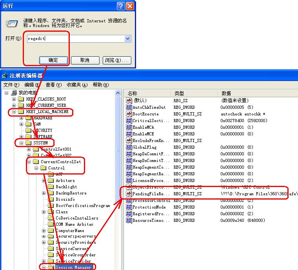Open the 文件 menu

click(x=11, y=85)
